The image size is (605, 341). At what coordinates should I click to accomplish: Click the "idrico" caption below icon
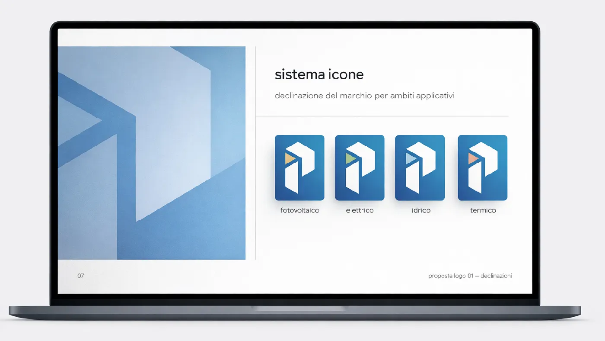point(421,211)
